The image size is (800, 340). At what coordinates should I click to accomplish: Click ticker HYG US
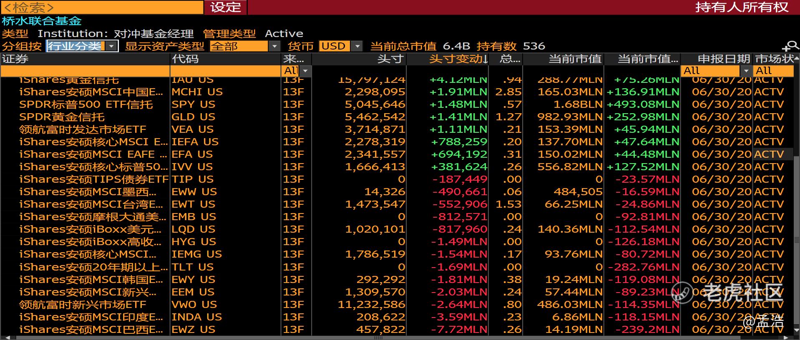(x=194, y=242)
